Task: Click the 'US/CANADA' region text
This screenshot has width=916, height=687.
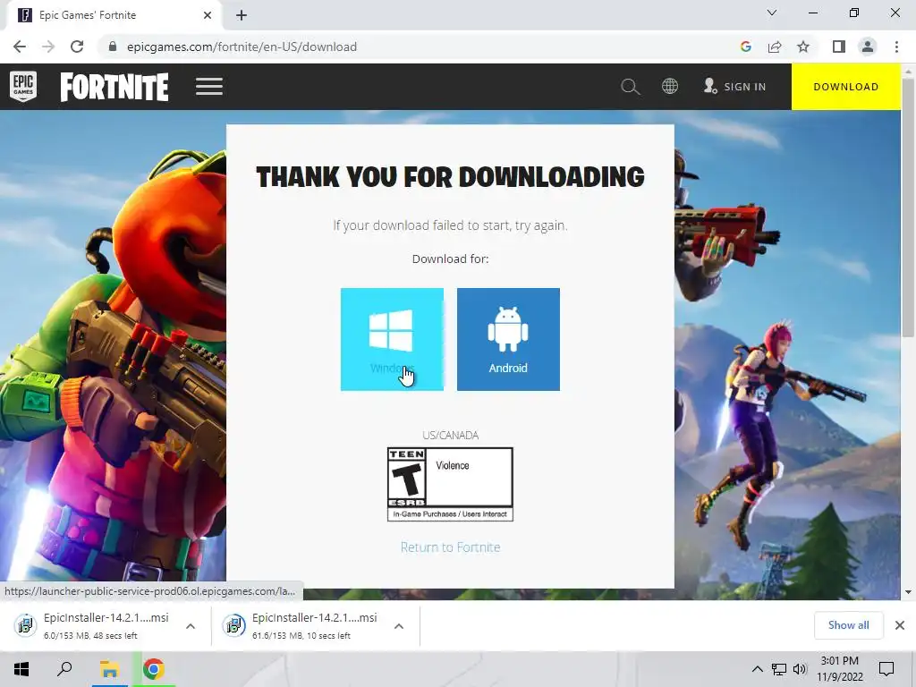Action: tap(451, 436)
